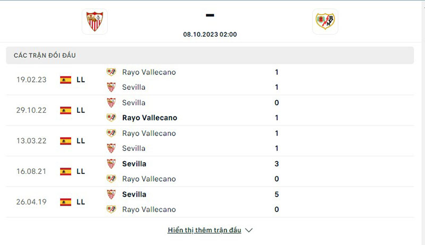
Task: Open the LL league label on 16.08.21
Action: [x=81, y=171]
